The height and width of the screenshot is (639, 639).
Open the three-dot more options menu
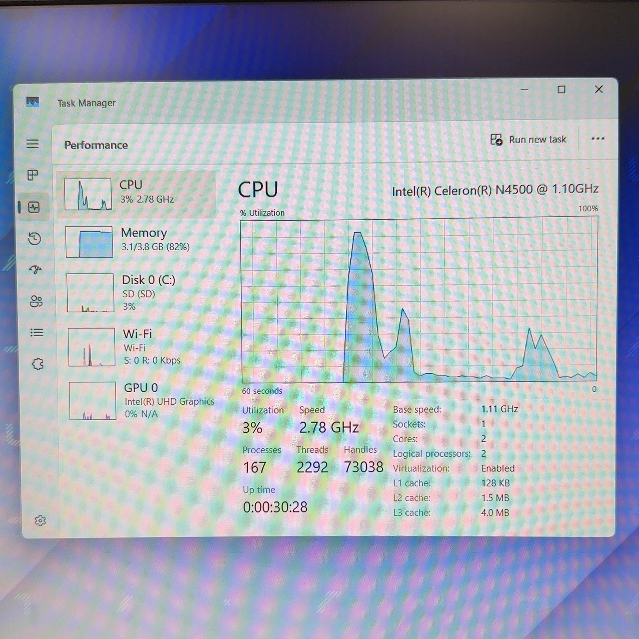pyautogui.click(x=598, y=139)
